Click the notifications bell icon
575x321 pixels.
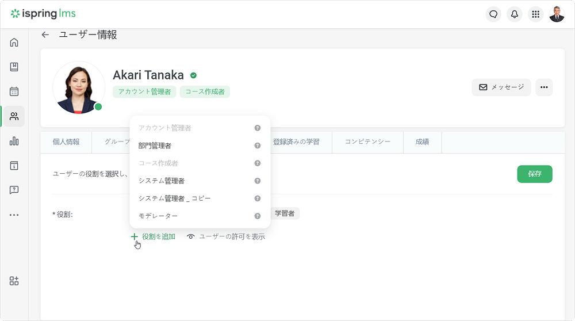tap(514, 14)
